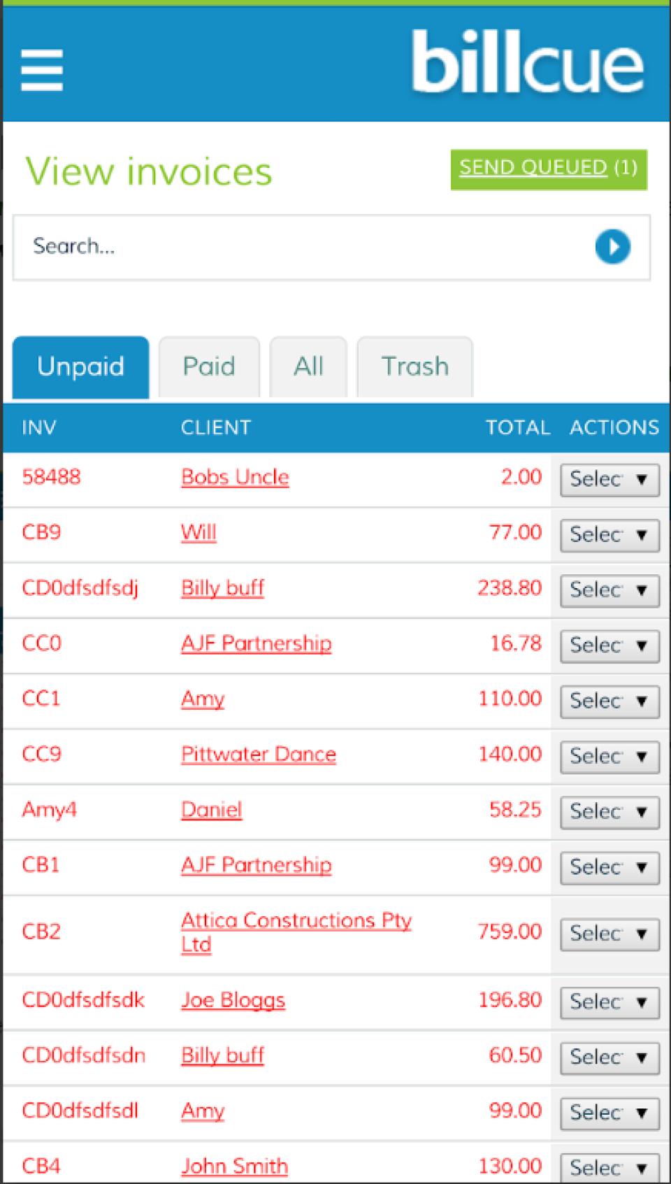The image size is (671, 1184).
Task: Expand actions dropdown for invoice CB2
Action: coord(609,934)
